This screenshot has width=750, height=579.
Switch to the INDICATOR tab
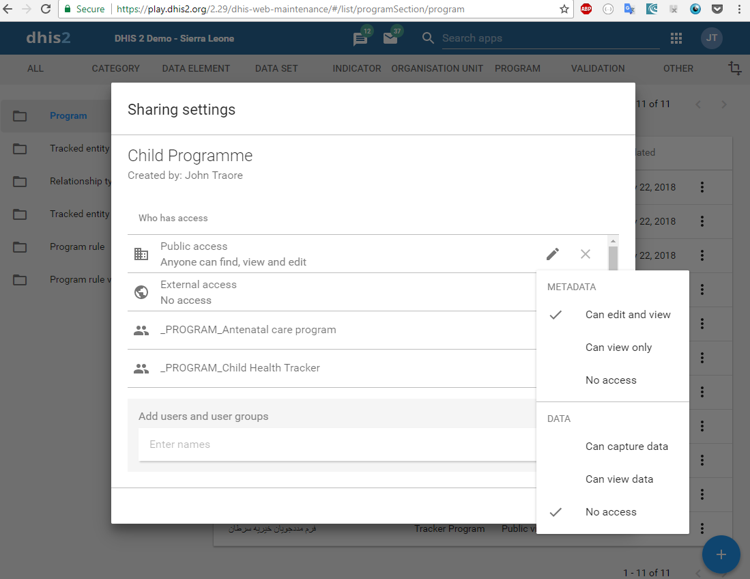(357, 68)
